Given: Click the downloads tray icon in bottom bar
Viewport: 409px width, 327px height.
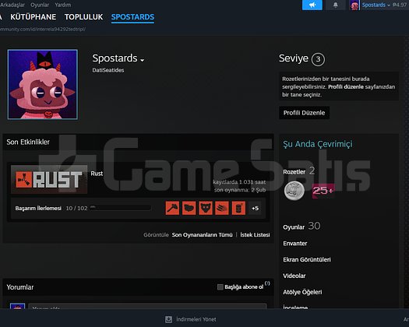Looking at the screenshot, I should tap(169, 319).
